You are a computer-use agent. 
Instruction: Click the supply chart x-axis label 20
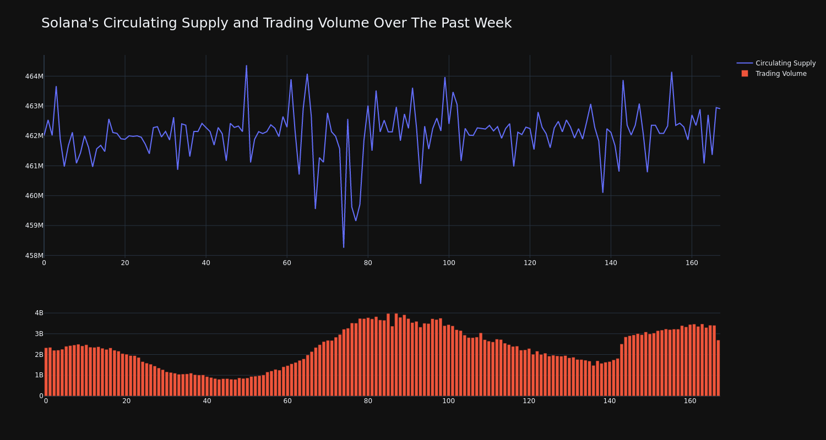pyautogui.click(x=125, y=263)
